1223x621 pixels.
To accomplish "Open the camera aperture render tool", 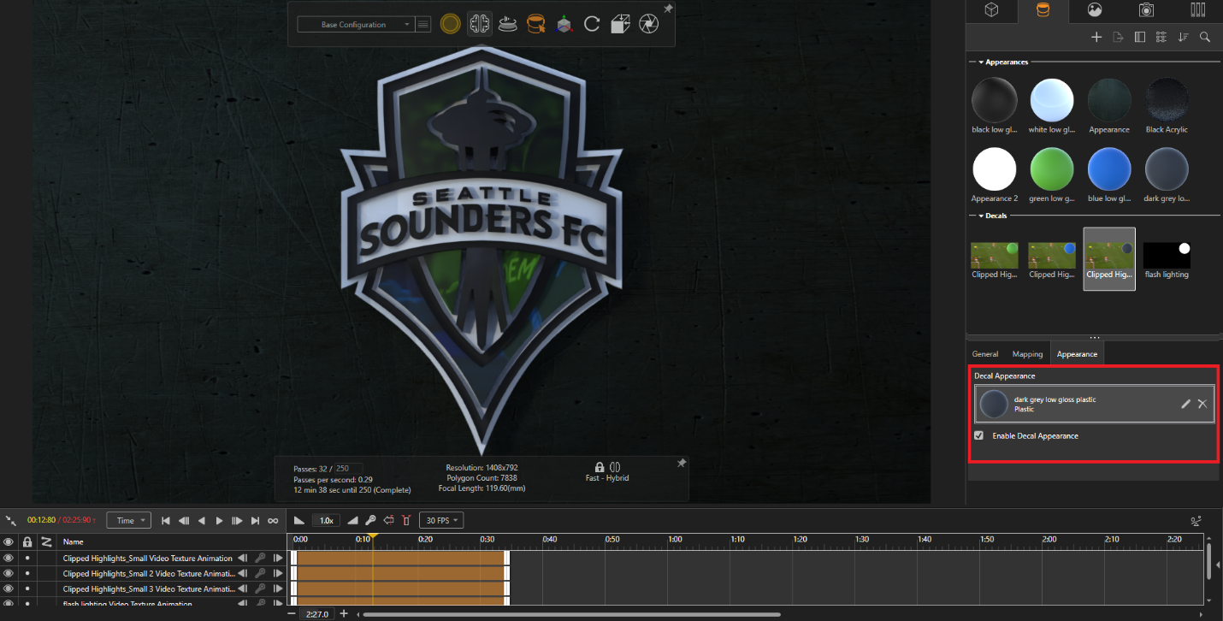I will pos(648,24).
